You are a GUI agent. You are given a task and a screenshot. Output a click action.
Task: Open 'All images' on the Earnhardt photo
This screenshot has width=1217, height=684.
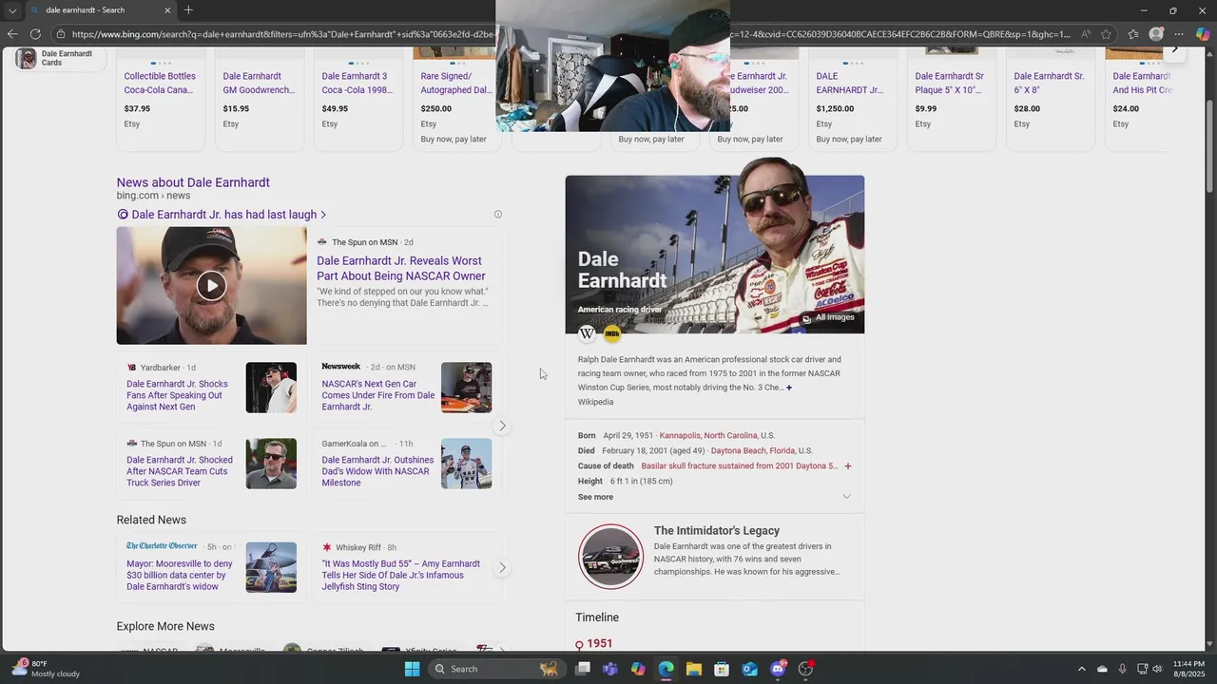[x=828, y=317]
